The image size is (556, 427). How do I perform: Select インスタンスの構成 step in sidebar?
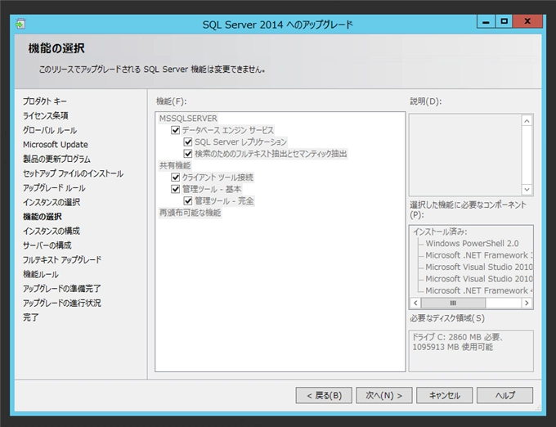[x=52, y=231]
